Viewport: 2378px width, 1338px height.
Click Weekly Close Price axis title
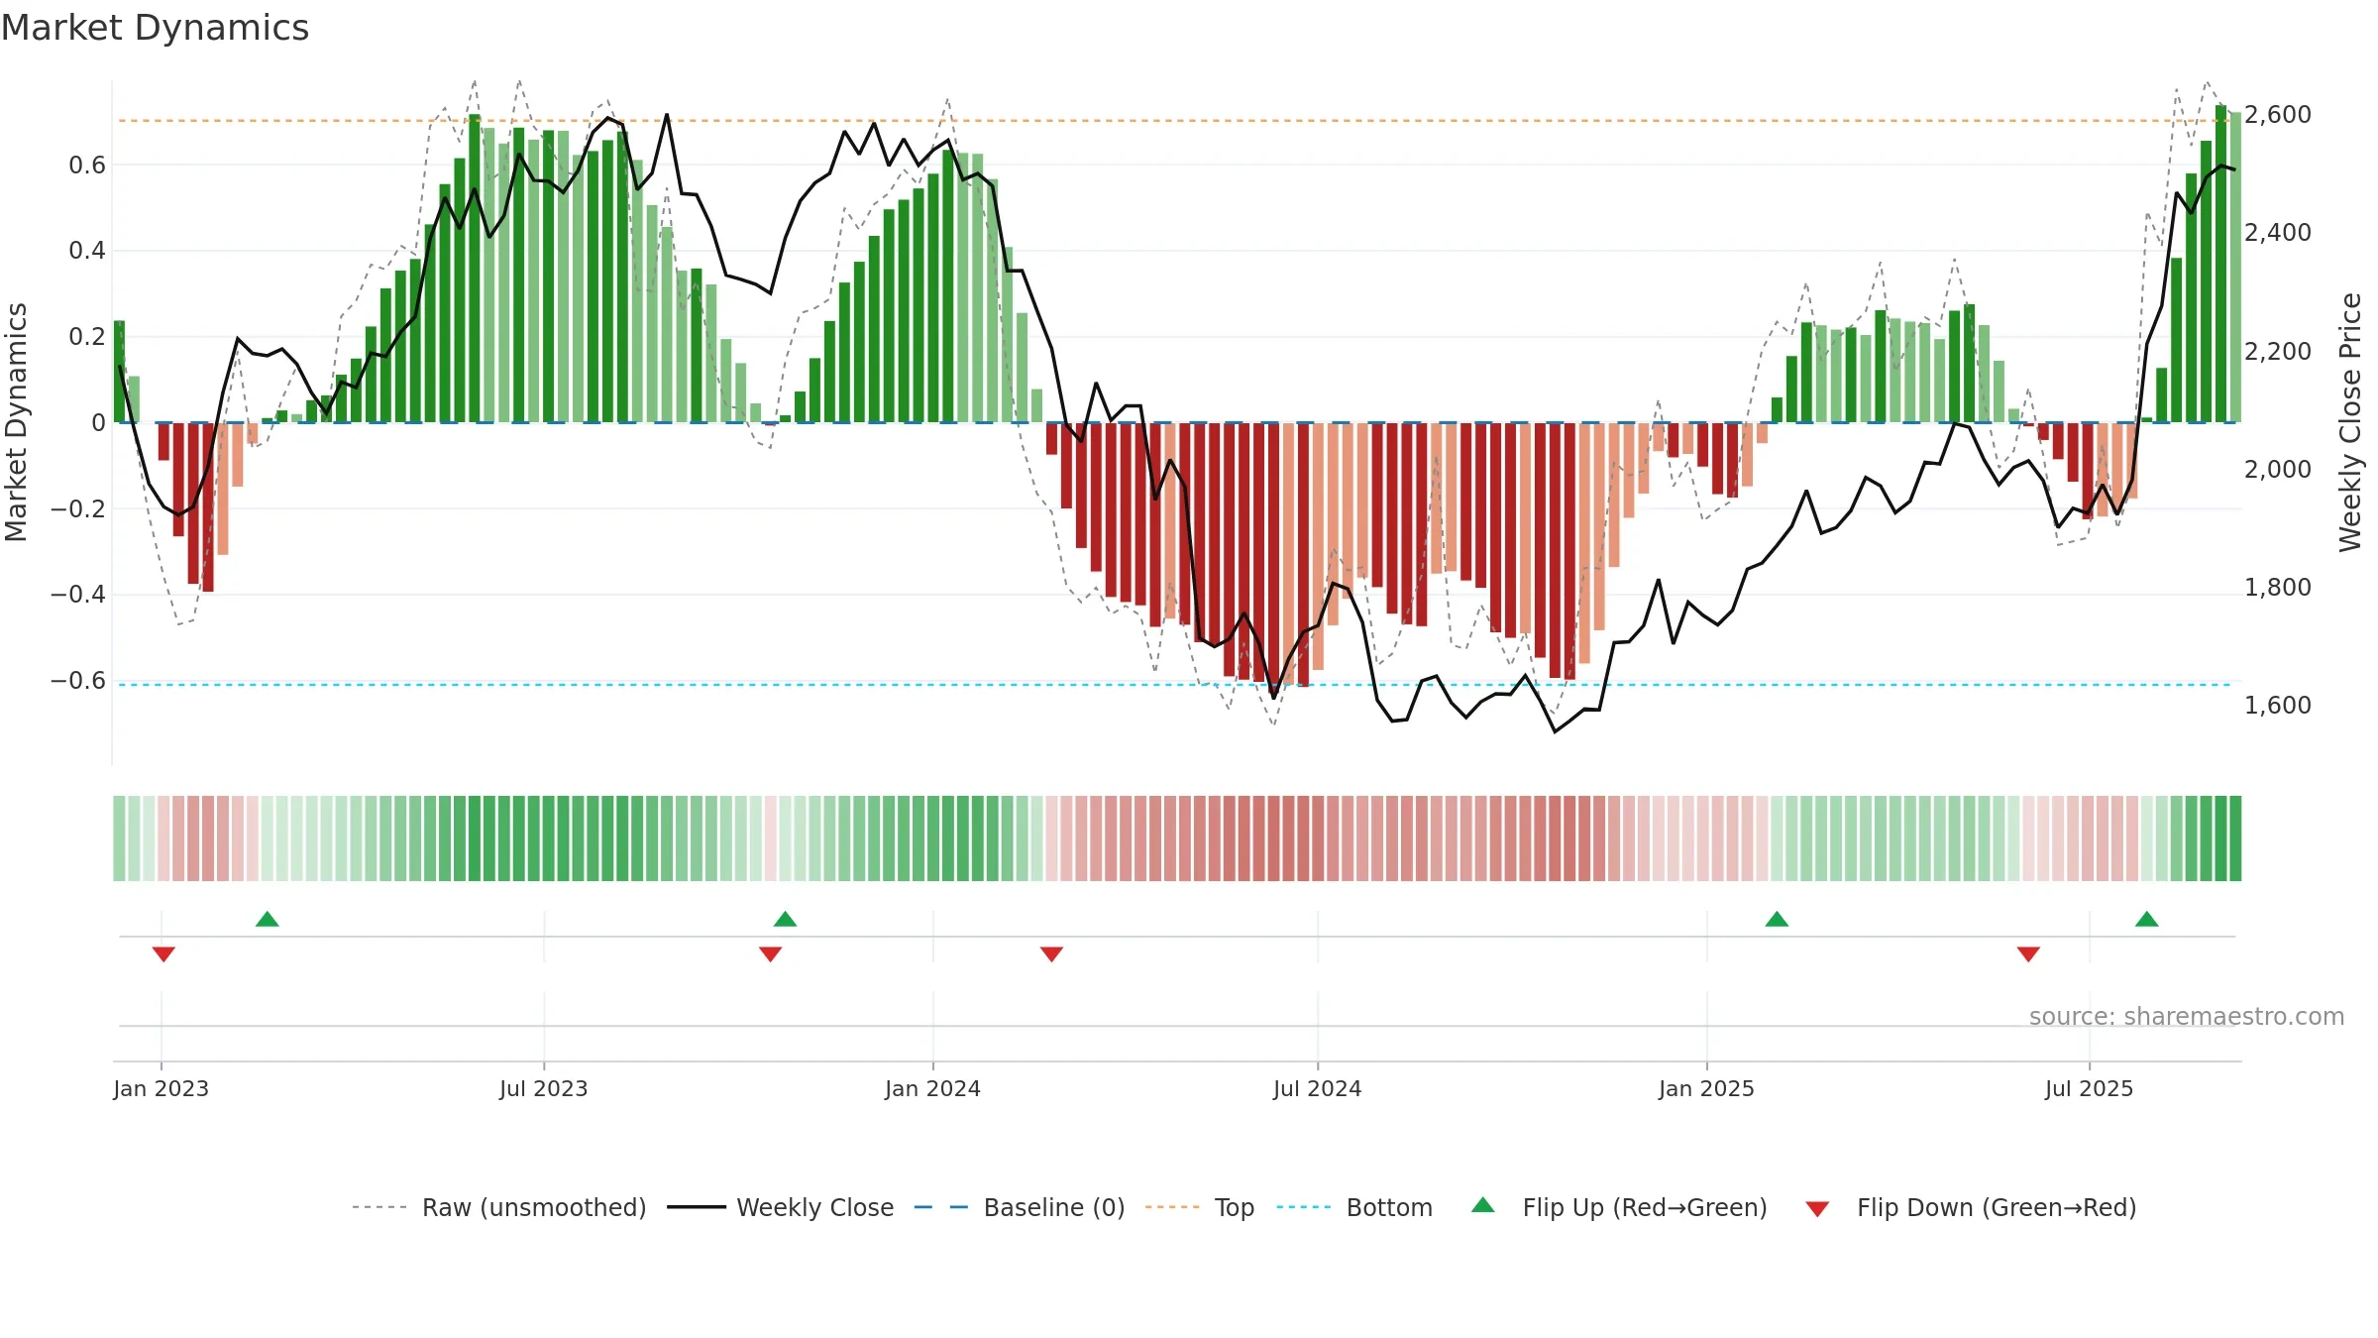coord(2350,422)
